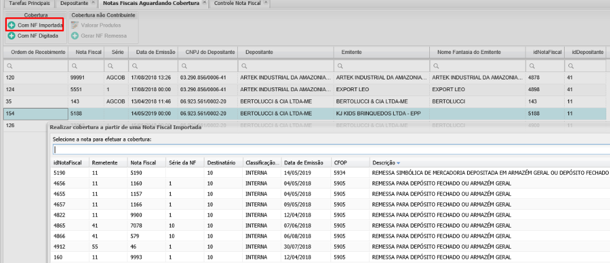The width and height of the screenshot is (610, 263).
Task: Click the search icon in idDepositante filter
Action: [570, 66]
